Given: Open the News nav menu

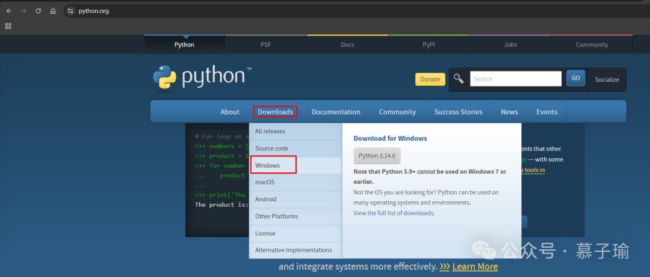Looking at the screenshot, I should 509,112.
